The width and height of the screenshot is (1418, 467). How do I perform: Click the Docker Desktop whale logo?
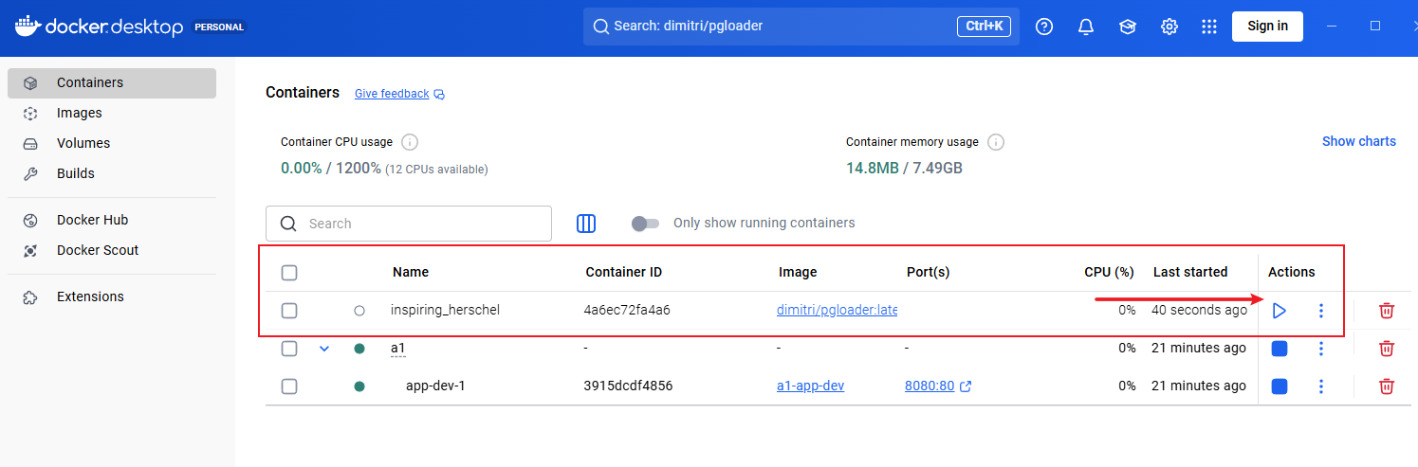pyautogui.click(x=28, y=26)
